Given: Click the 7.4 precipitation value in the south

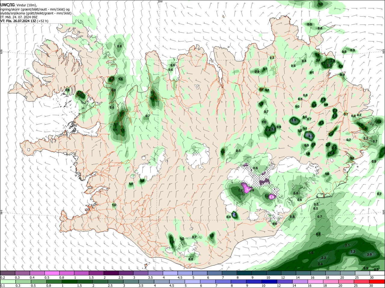Looking at the screenshot, I should tap(234, 214).
